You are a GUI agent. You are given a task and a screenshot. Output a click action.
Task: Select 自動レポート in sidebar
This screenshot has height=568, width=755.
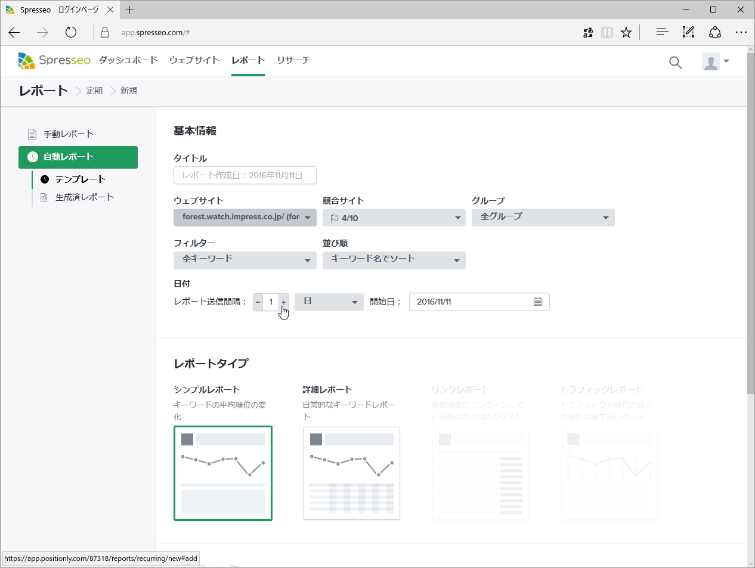tap(78, 157)
